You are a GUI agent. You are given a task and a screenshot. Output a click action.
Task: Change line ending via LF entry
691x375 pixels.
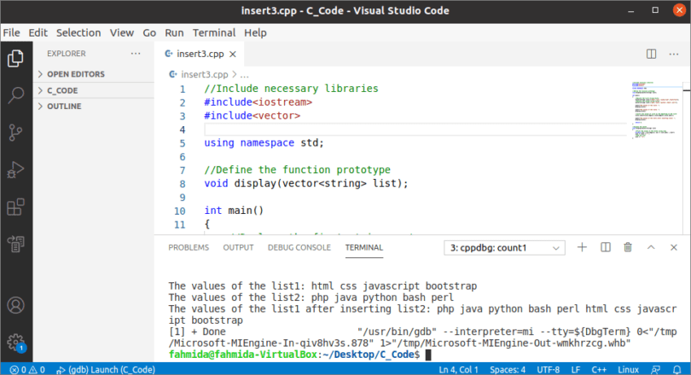tap(576, 370)
